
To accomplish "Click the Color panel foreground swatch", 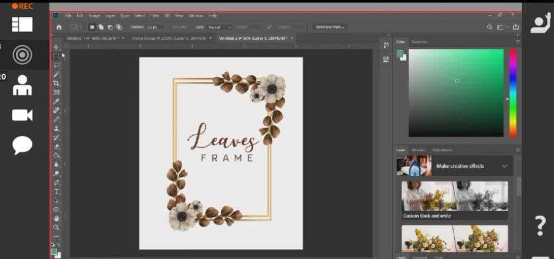I will [x=400, y=53].
